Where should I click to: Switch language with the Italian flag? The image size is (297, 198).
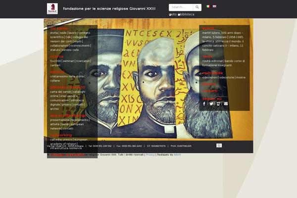(x=208, y=6)
